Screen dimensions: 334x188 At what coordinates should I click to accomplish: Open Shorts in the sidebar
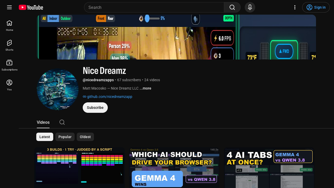(x=9, y=45)
